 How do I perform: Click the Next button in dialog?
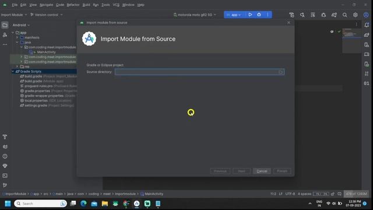click(241, 171)
